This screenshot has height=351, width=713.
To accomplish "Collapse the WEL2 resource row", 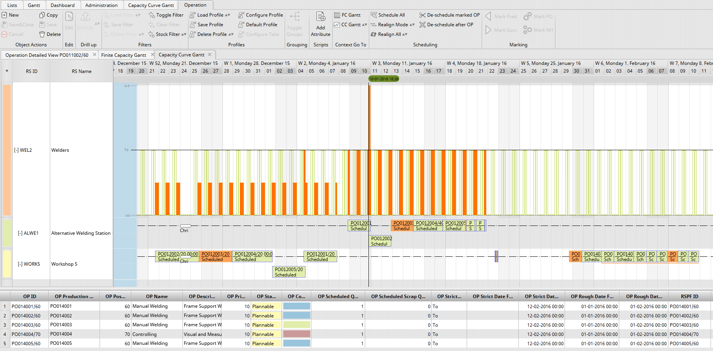I will (16, 150).
